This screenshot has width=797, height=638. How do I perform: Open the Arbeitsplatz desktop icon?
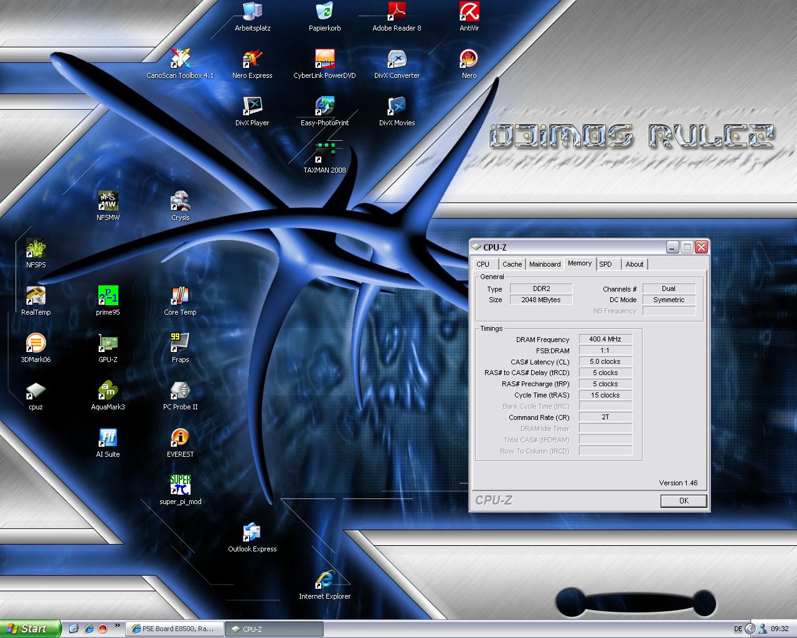coord(252,17)
